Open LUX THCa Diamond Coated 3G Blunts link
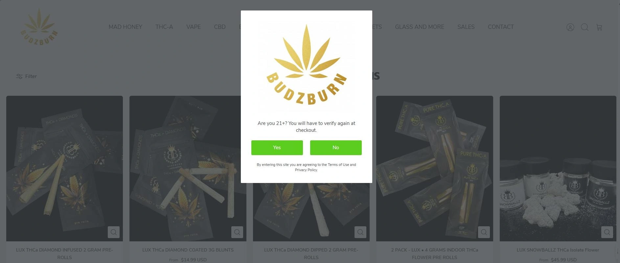This screenshot has height=263, width=620. (188, 250)
